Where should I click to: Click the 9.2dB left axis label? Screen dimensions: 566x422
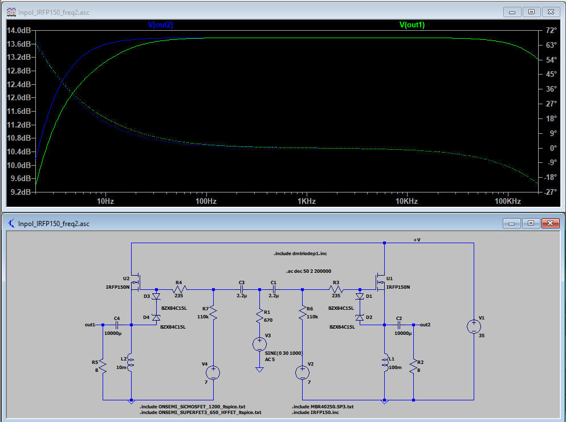(20, 192)
